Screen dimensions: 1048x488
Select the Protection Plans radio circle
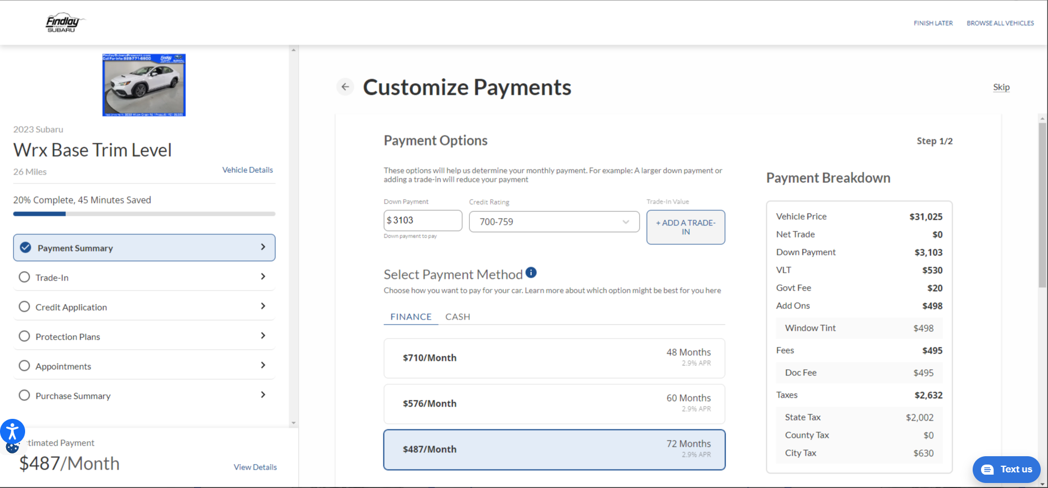25,336
